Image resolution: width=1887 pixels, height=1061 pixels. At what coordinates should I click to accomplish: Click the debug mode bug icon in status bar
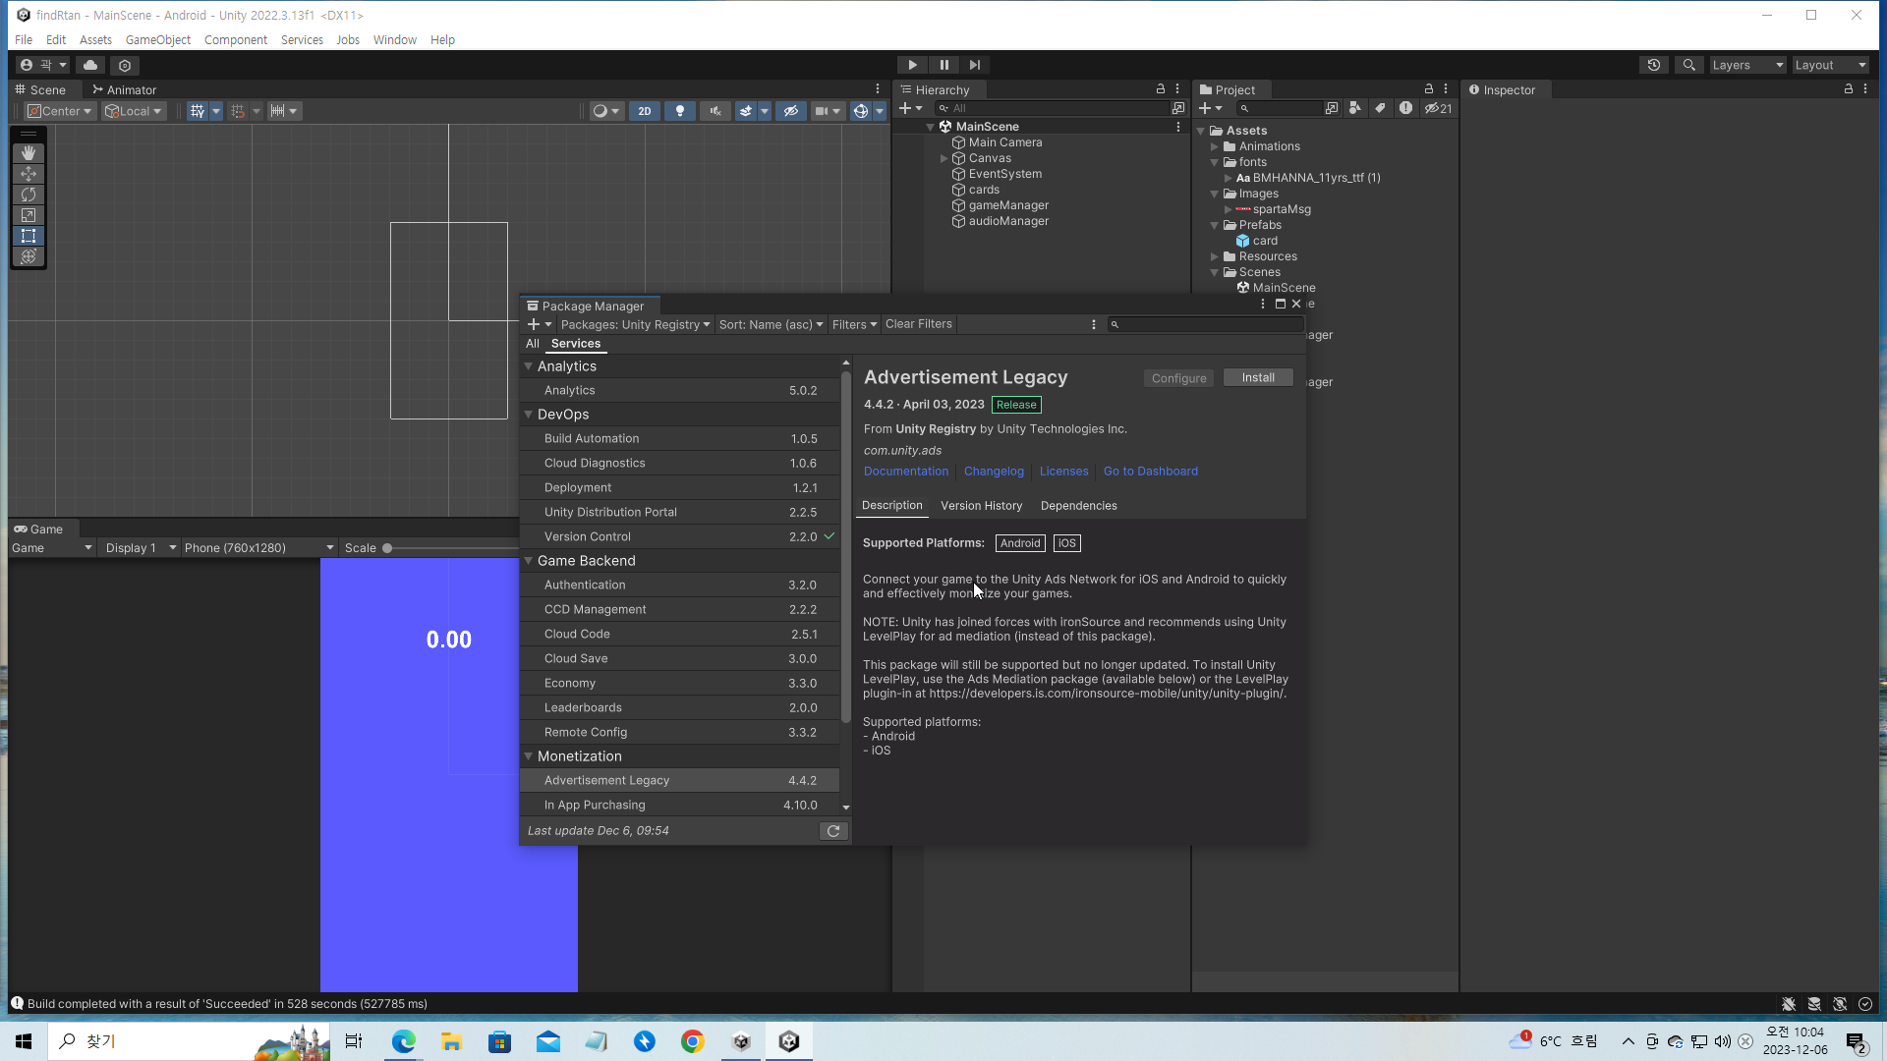(1789, 1004)
